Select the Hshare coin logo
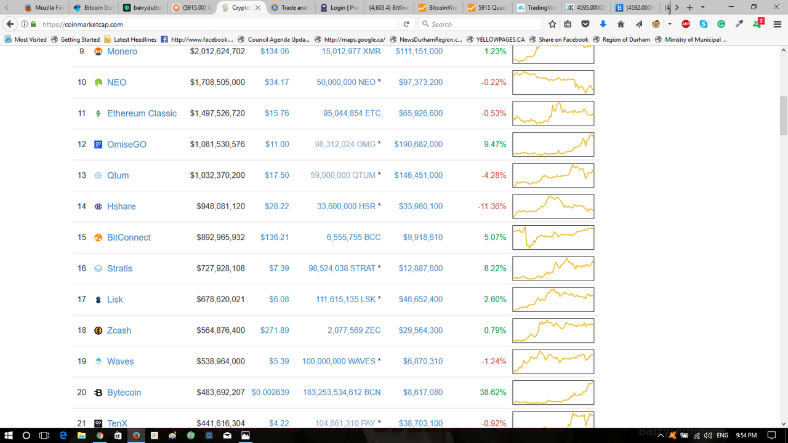Screen dimensions: 788x443 [98, 207]
